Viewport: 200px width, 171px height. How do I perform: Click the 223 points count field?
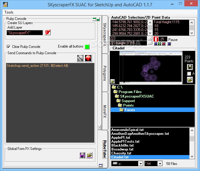click(128, 38)
